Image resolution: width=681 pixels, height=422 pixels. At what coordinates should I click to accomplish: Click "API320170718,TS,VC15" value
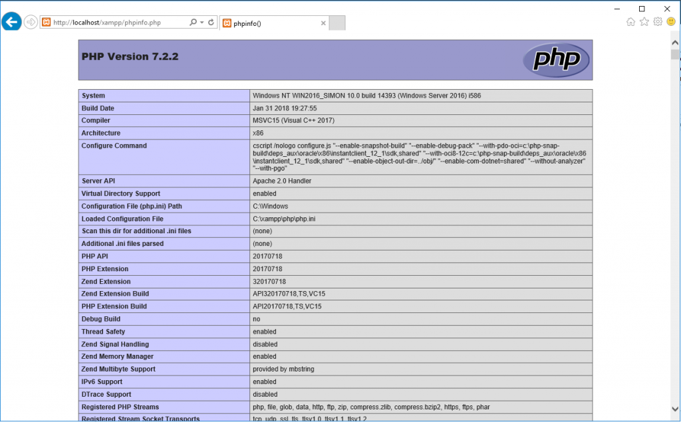[x=289, y=294]
